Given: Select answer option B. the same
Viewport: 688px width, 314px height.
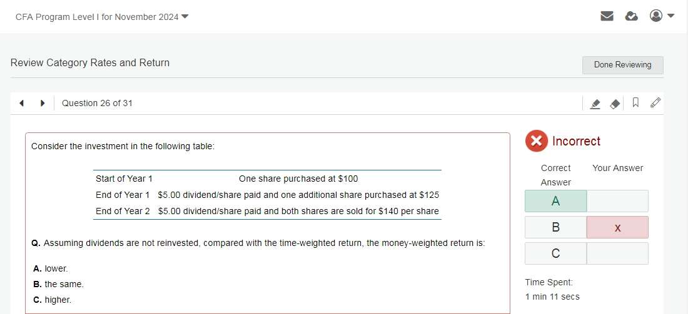Looking at the screenshot, I should [58, 284].
